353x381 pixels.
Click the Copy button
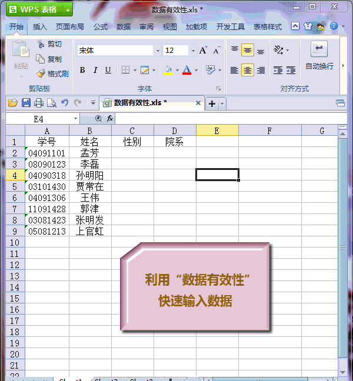(49, 59)
